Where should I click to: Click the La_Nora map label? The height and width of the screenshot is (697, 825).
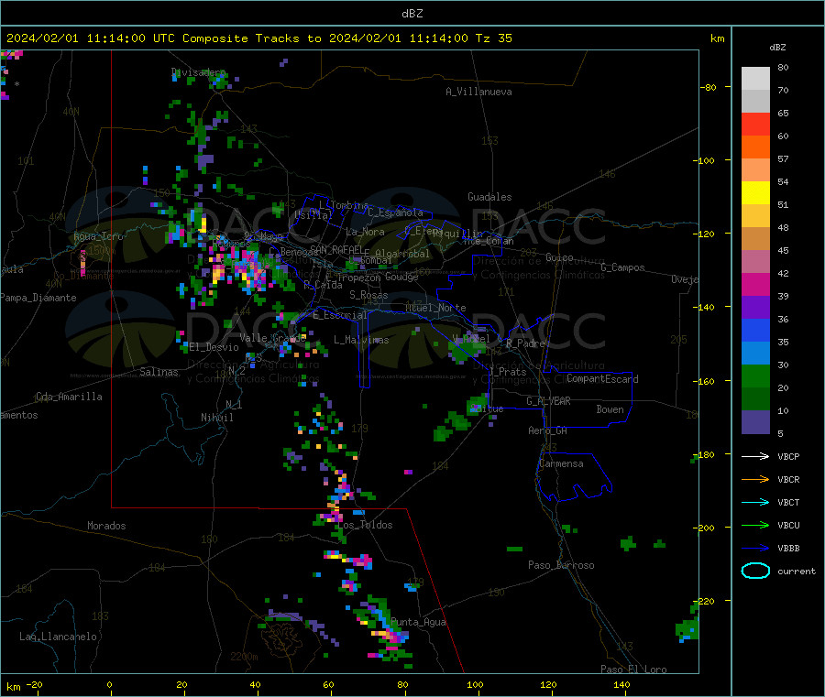365,232
